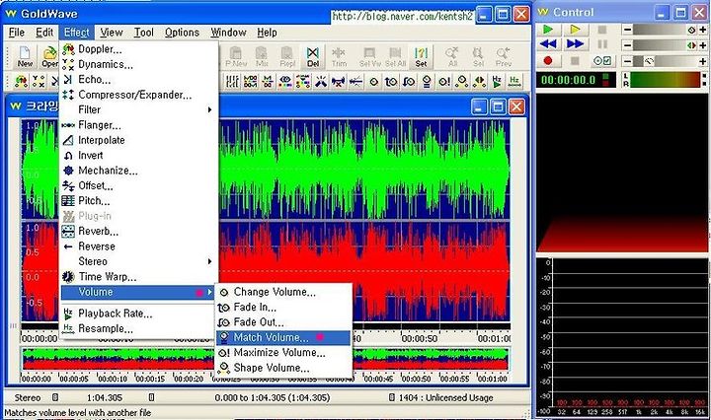Choose Shape Volume... from the submenu
Viewport: 711px width, 420px height.
pos(283,368)
